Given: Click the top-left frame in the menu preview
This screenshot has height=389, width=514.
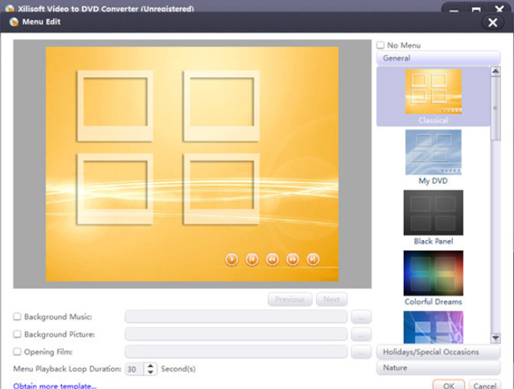Looking at the screenshot, I should tap(115, 106).
